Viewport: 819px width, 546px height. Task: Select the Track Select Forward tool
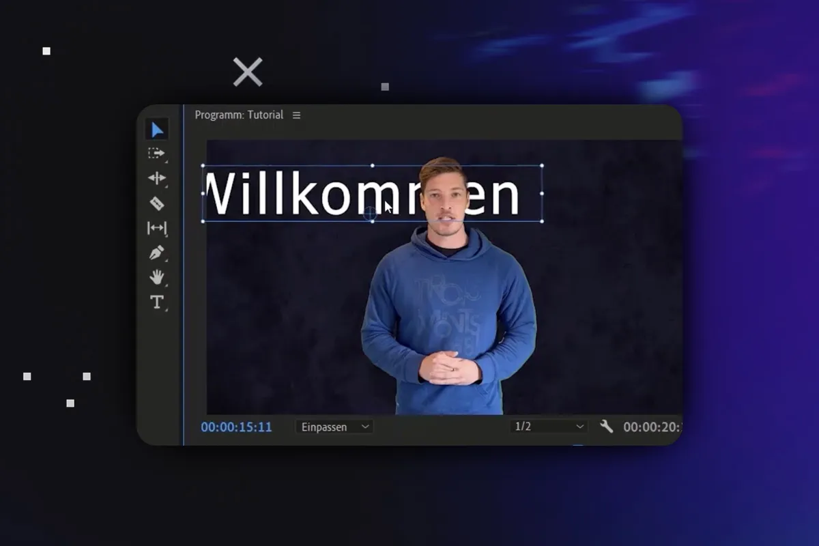pyautogui.click(x=157, y=154)
